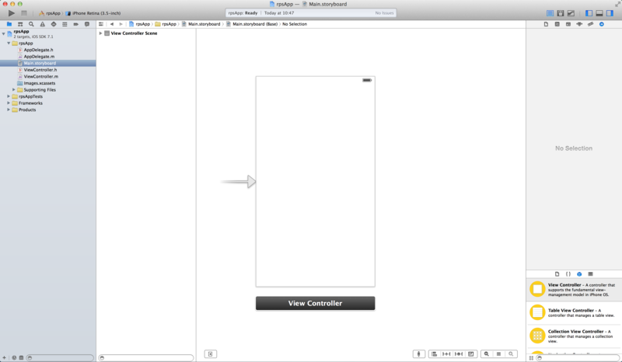Open the related items jump bar menu

coord(101,24)
